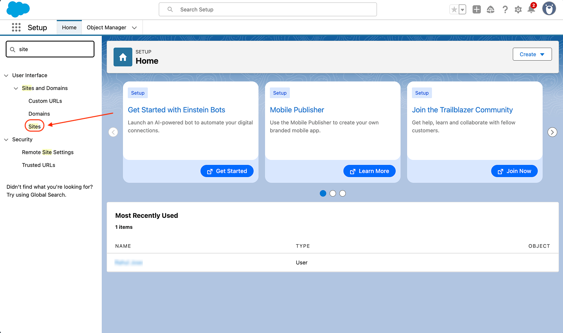View the user profile avatar
Viewport: 563px width, 333px height.
(549, 9)
